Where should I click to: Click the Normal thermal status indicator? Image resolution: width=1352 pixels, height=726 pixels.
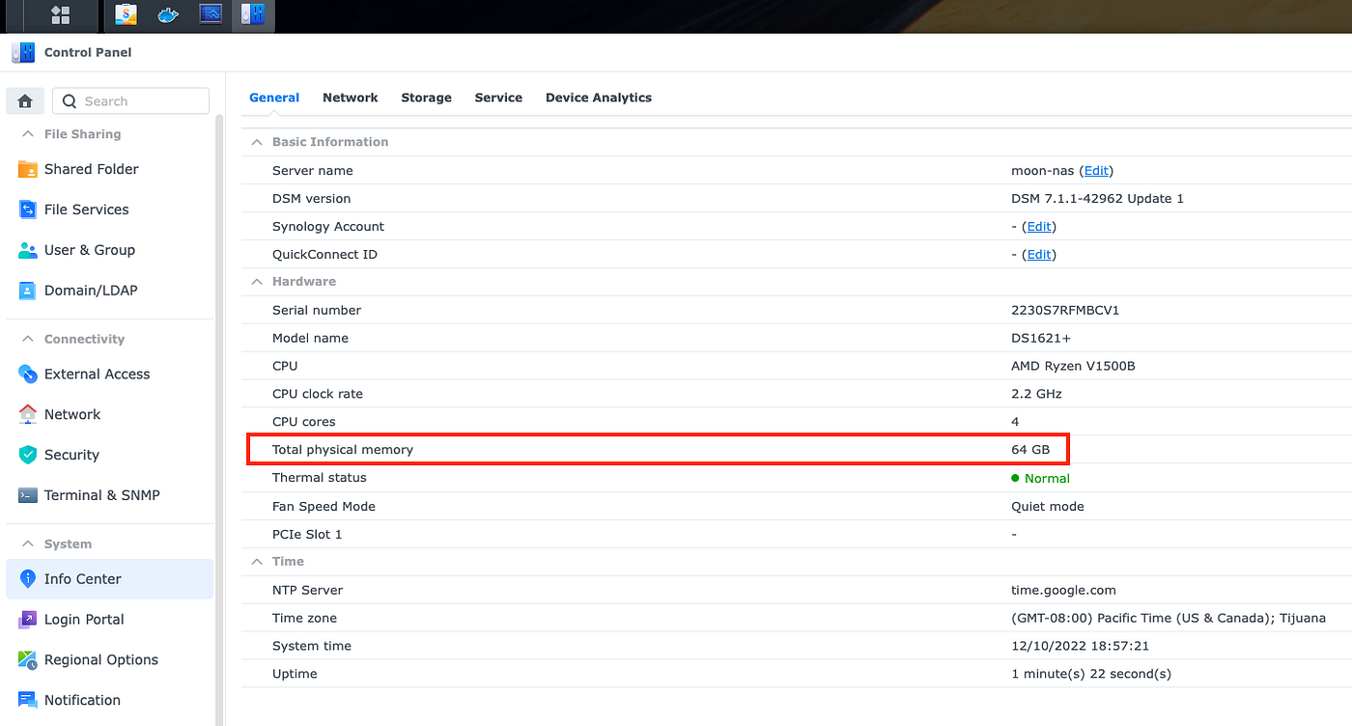point(1040,479)
